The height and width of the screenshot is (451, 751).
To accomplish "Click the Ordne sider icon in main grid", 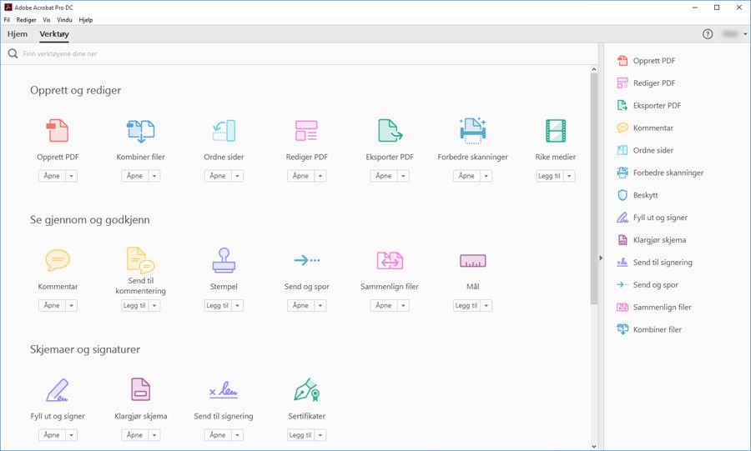I will (224, 131).
